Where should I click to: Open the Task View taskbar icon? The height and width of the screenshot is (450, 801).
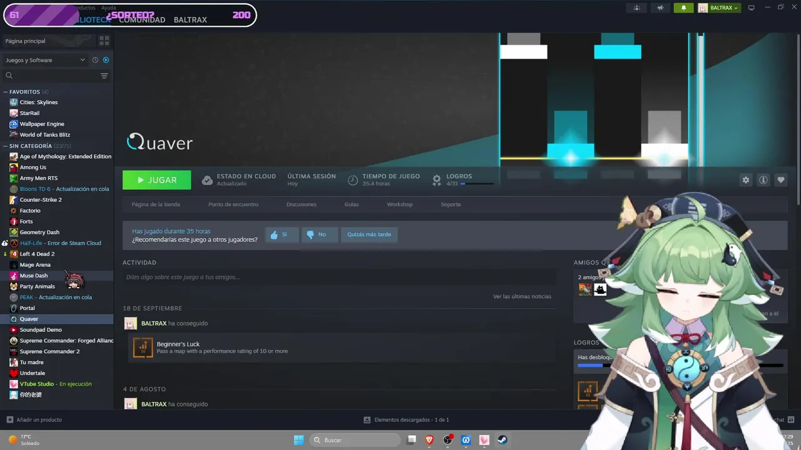click(411, 440)
